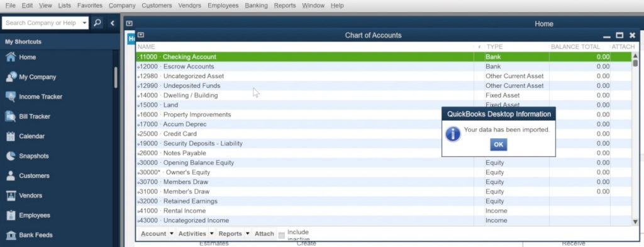The width and height of the screenshot is (644, 247).
Task: Open the search scope dropdown arrow
Action: click(84, 23)
